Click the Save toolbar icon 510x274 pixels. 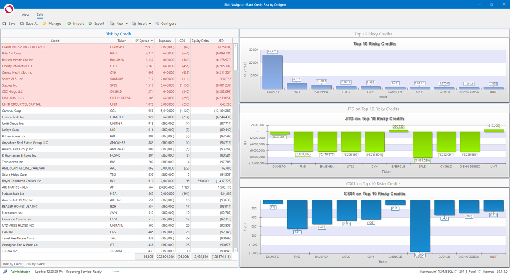(x=4, y=24)
